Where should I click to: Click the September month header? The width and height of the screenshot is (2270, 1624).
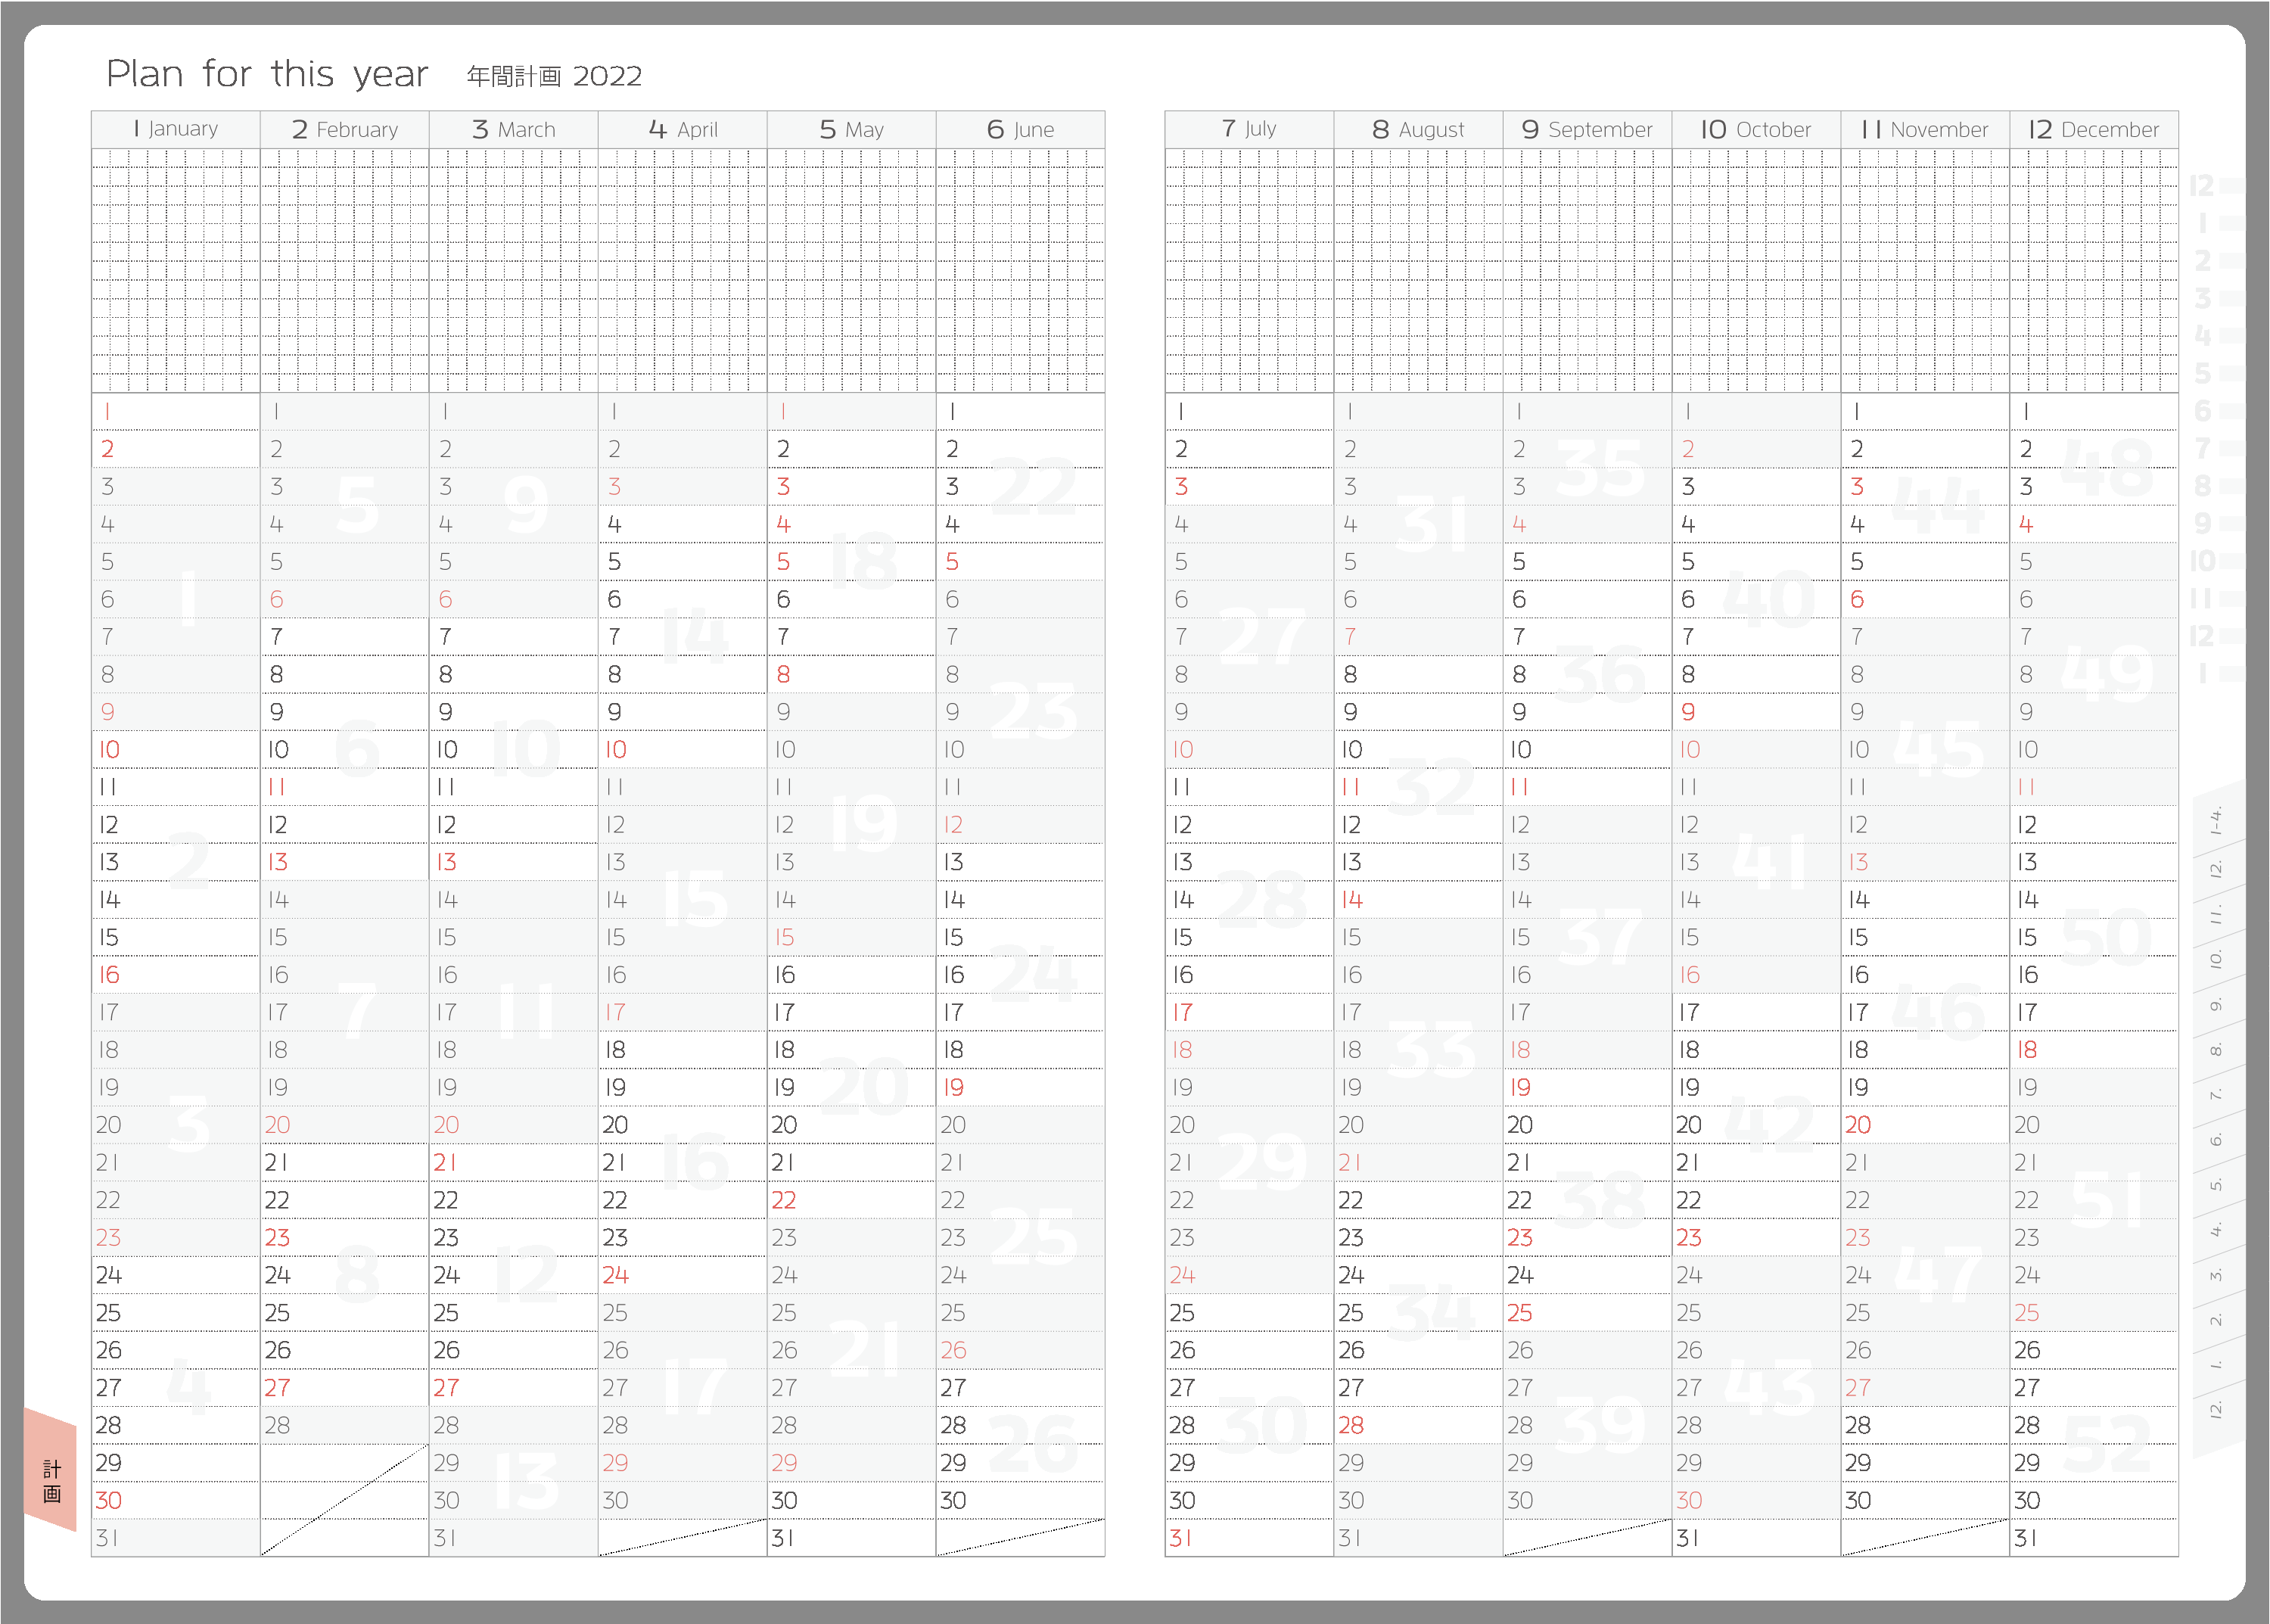pyautogui.click(x=1587, y=129)
